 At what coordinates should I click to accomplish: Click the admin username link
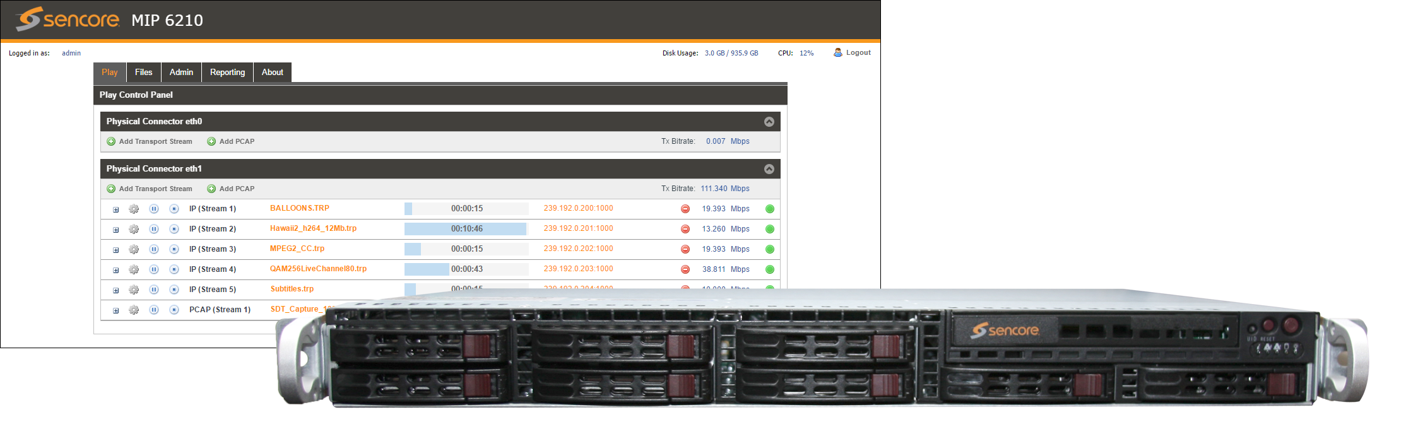pos(71,53)
